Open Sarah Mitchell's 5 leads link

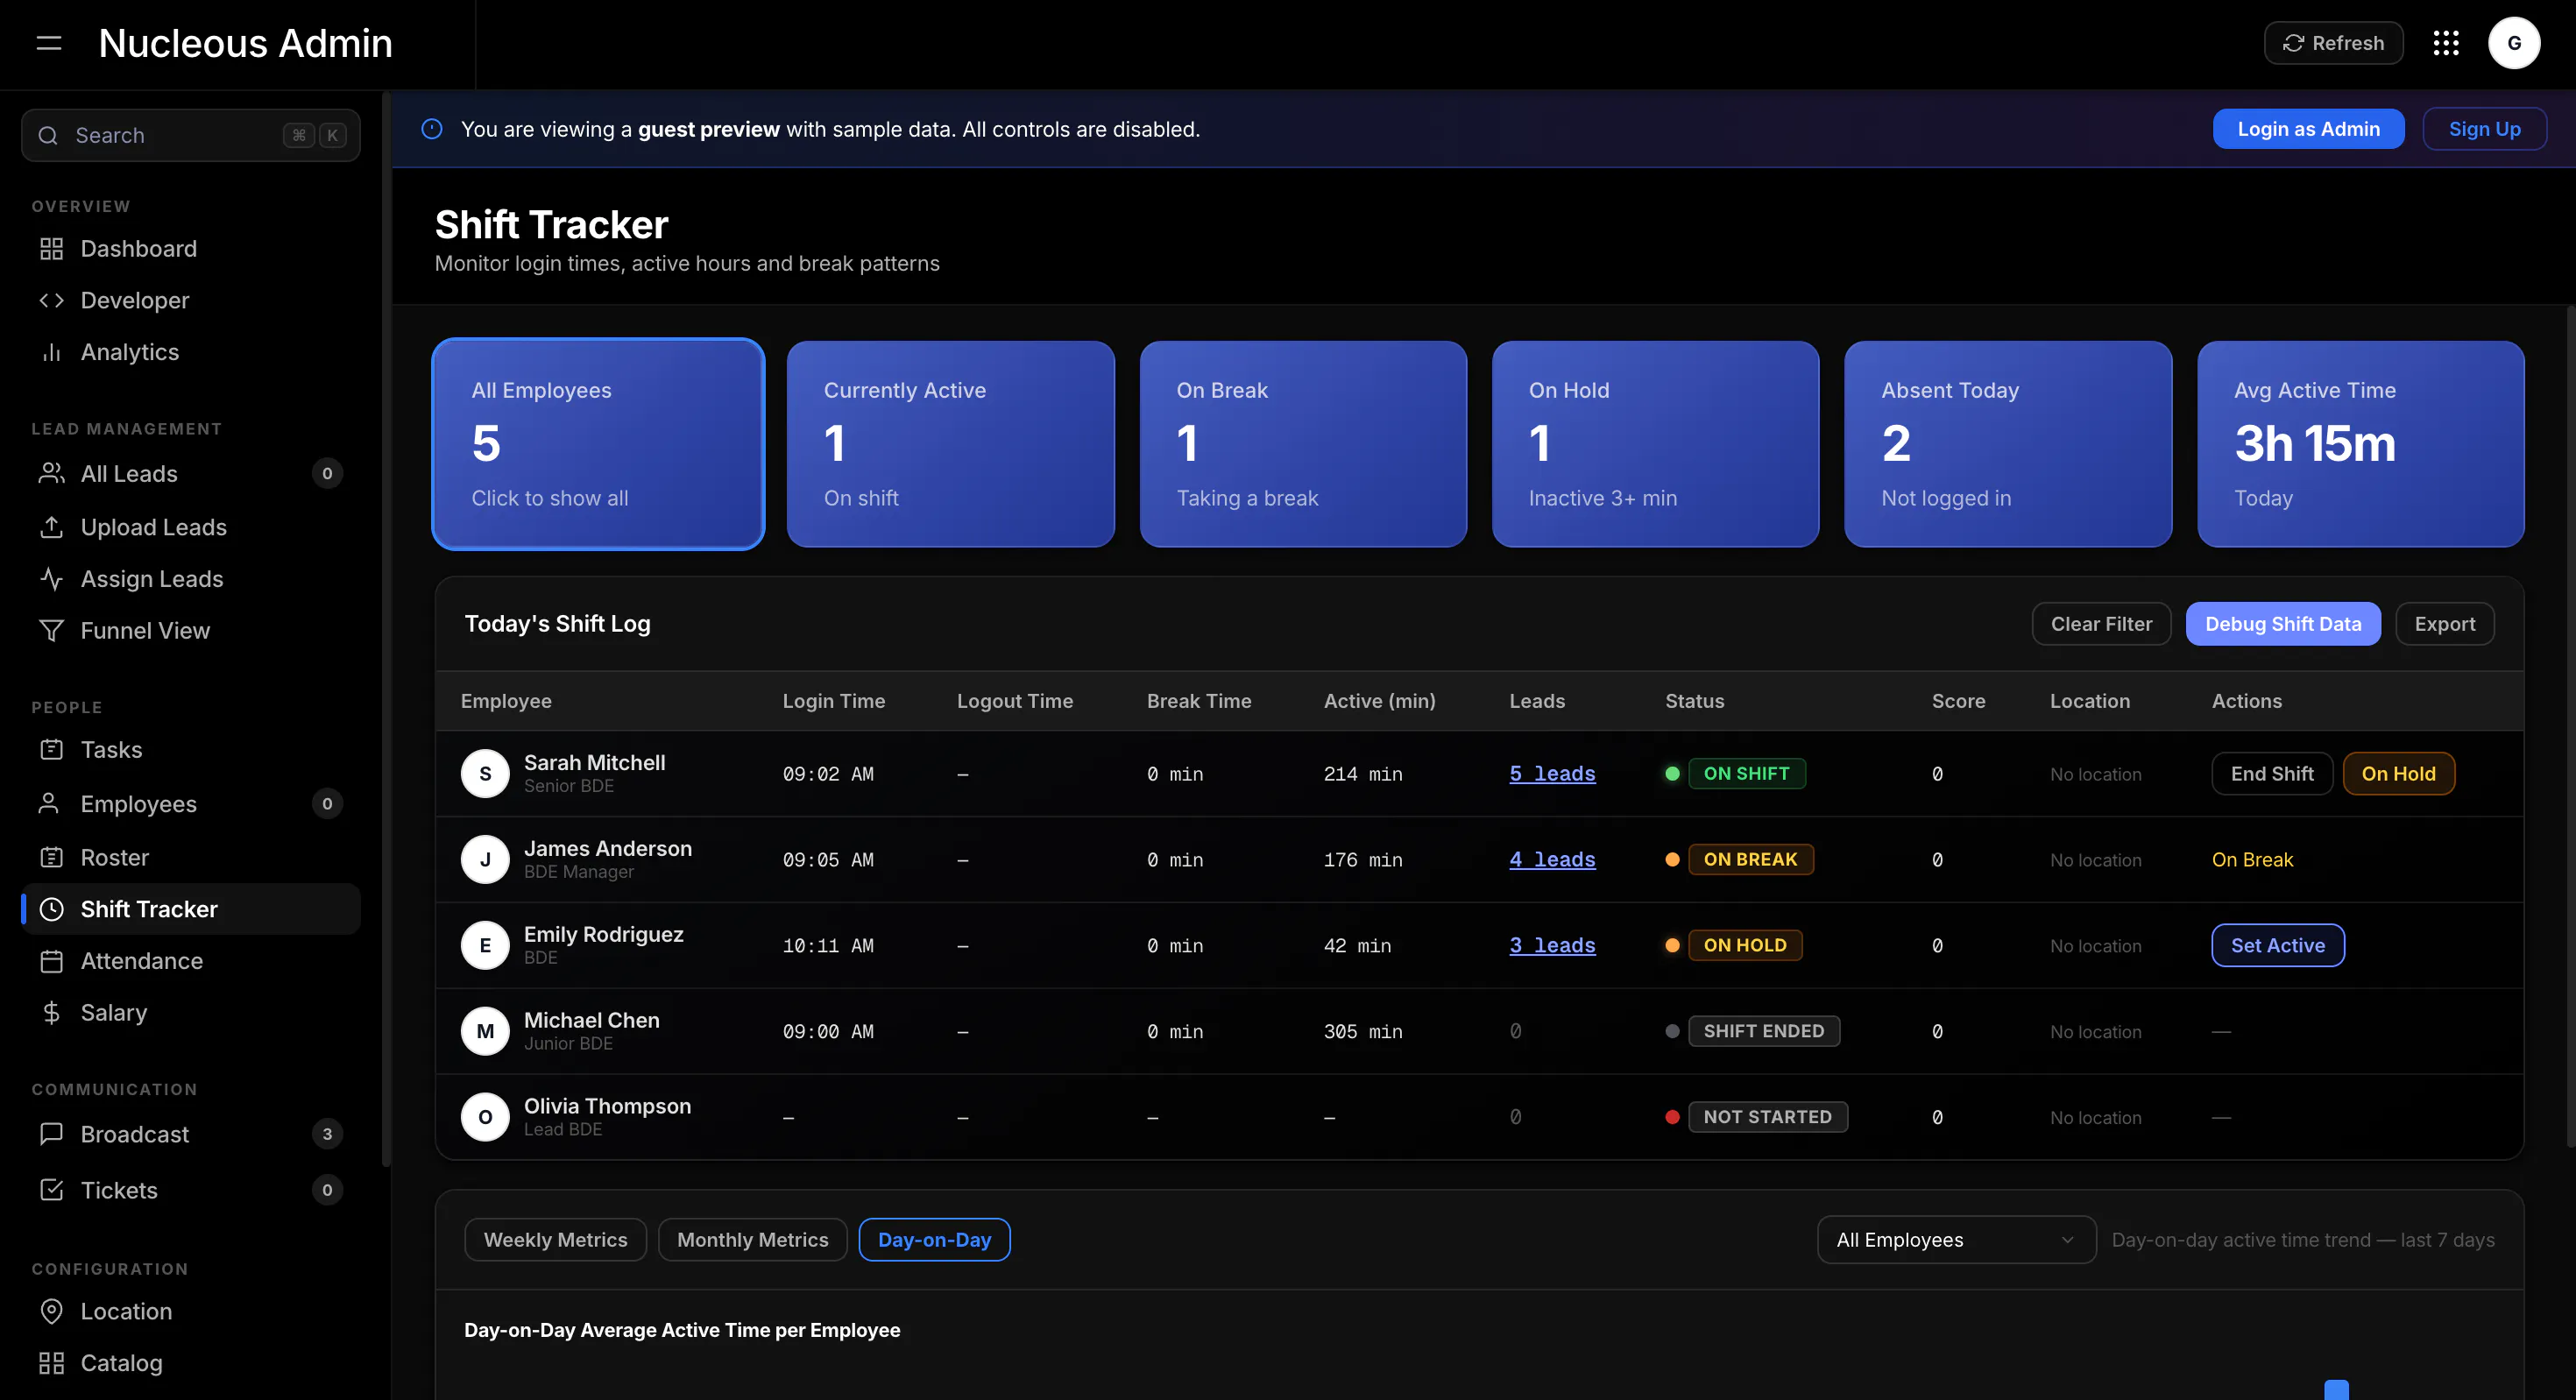tap(1552, 774)
